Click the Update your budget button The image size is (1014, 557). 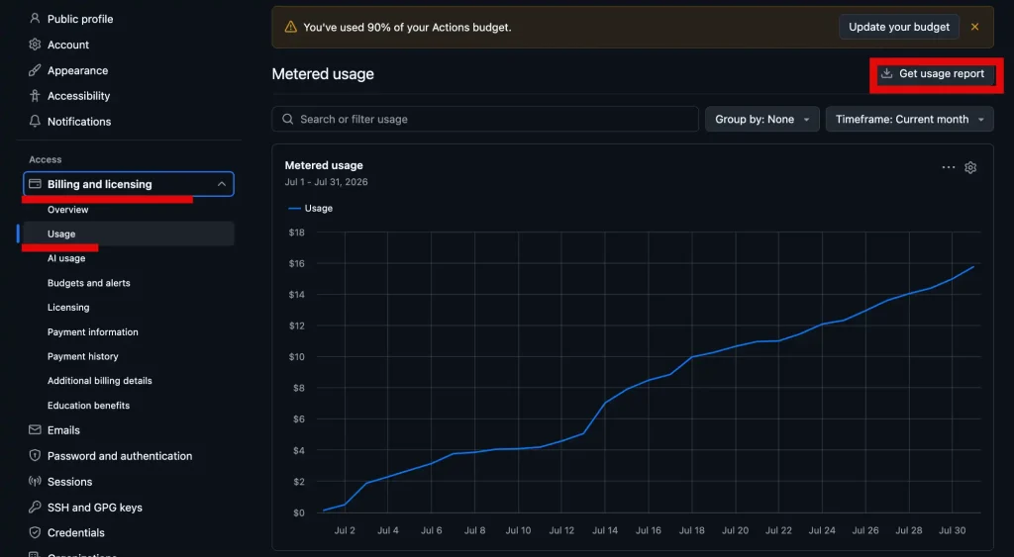pos(899,27)
